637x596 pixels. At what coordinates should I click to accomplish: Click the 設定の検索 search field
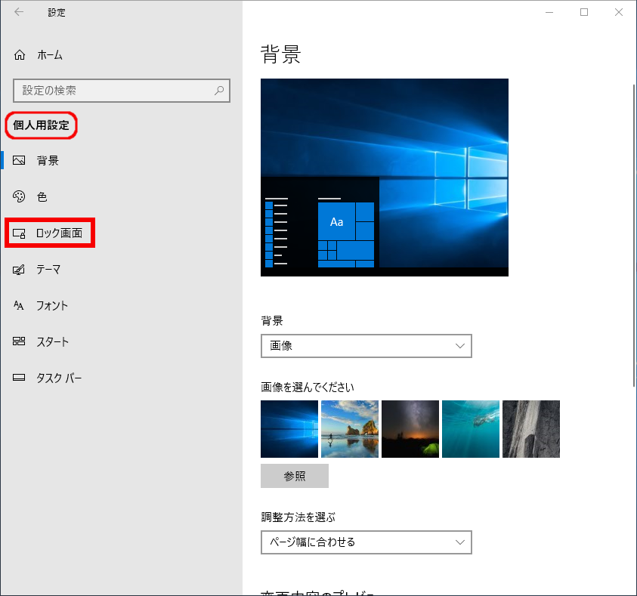[x=122, y=91]
